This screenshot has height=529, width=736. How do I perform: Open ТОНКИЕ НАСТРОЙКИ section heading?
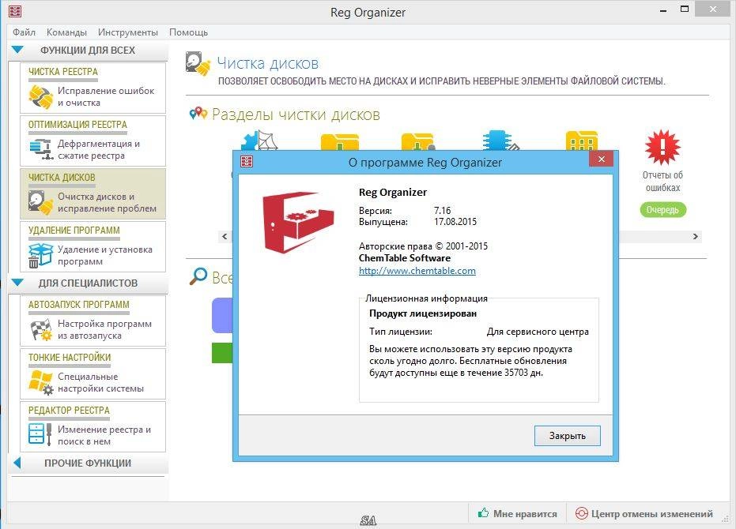[x=70, y=358]
